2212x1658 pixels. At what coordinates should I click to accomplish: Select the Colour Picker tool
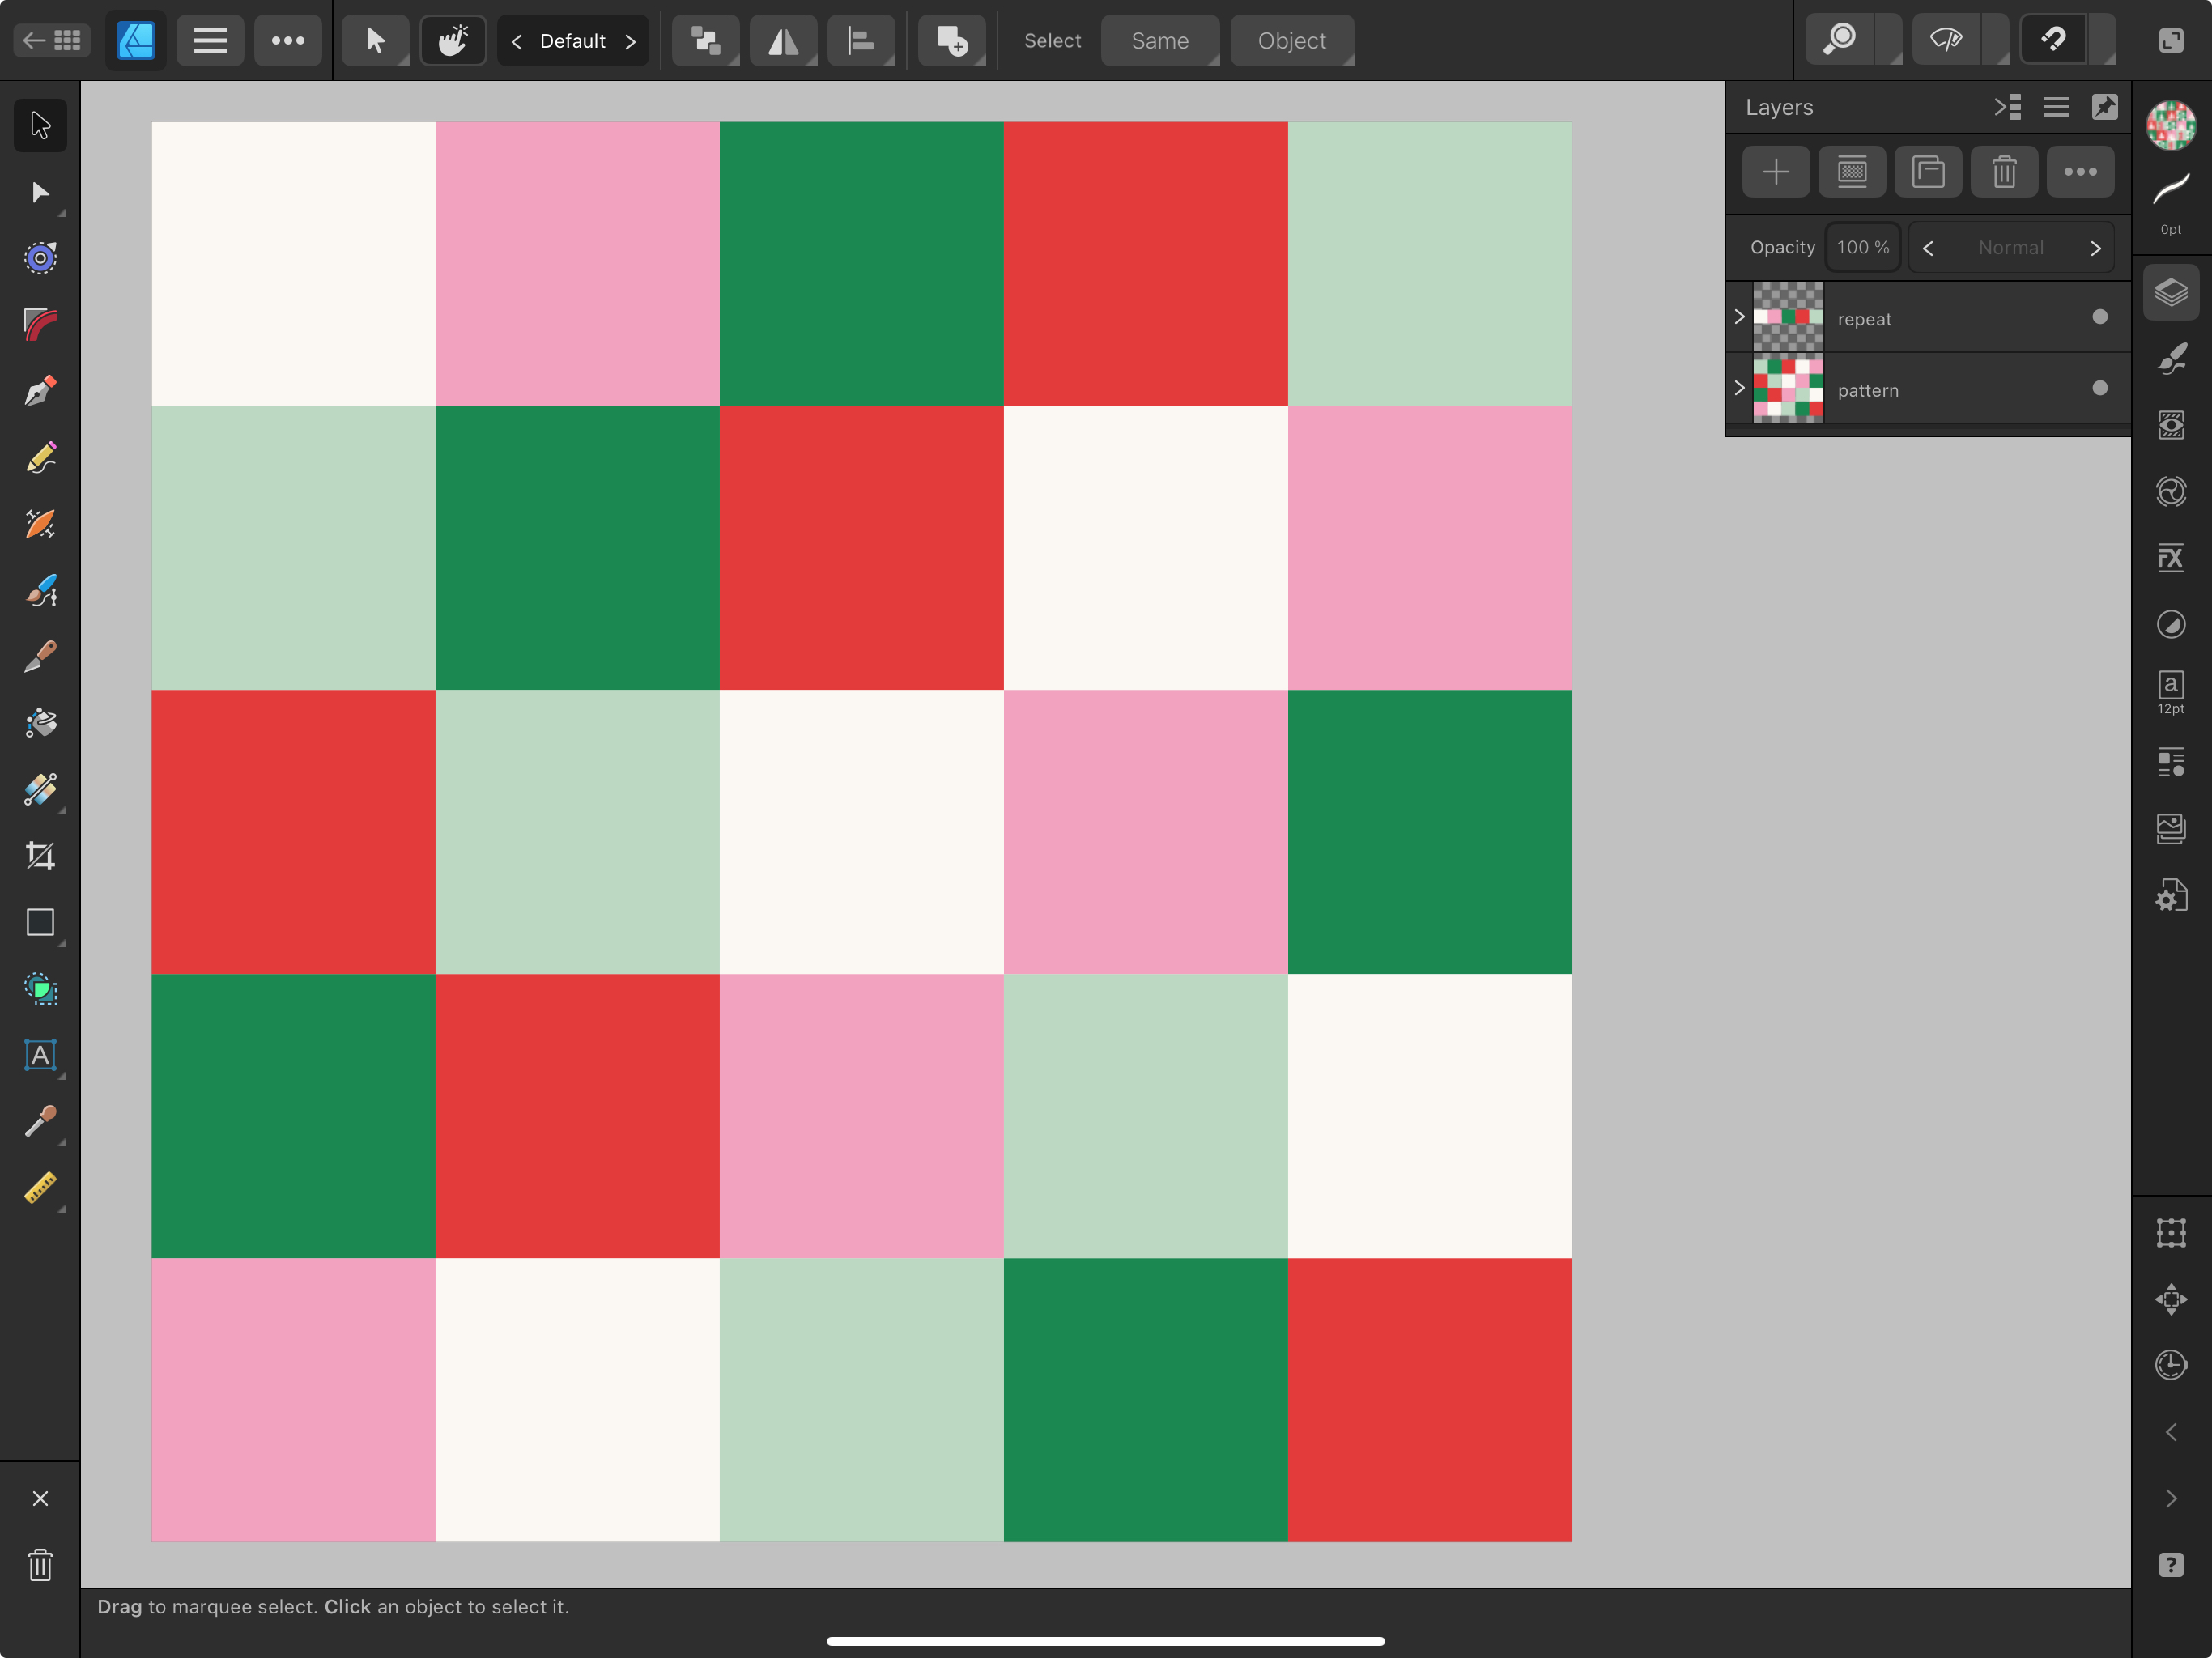pyautogui.click(x=40, y=1122)
